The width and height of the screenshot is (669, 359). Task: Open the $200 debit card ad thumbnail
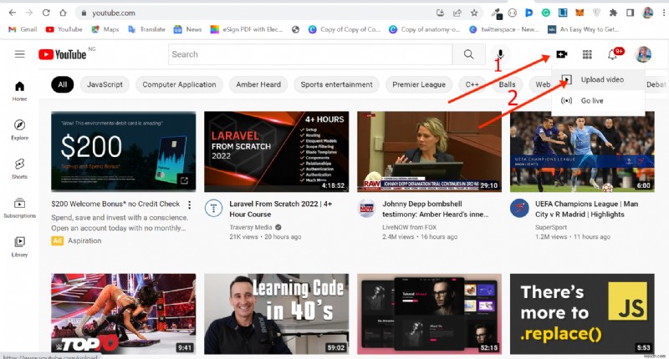click(x=123, y=152)
